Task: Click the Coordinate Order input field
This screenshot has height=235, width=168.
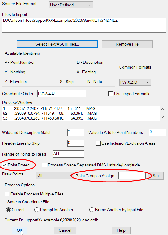Action: pos(61,94)
